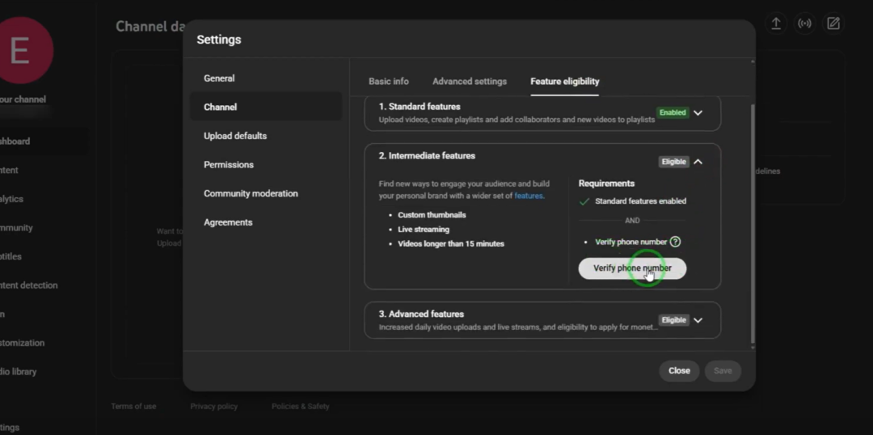Select General in the settings sidebar

coord(219,78)
